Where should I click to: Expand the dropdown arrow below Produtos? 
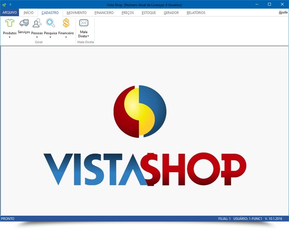click(10, 37)
